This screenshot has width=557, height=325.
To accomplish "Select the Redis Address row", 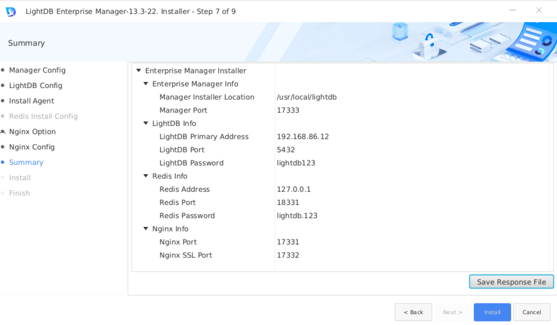I will click(340, 189).
